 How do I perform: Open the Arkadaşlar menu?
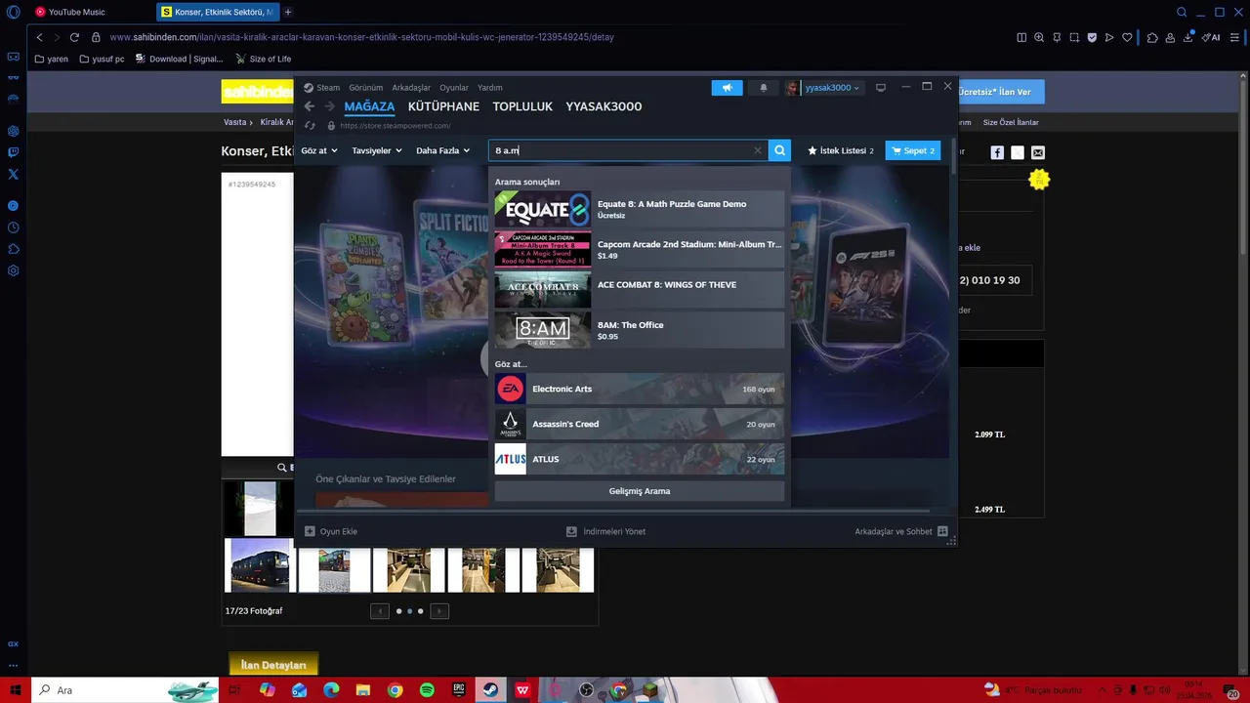411,88
